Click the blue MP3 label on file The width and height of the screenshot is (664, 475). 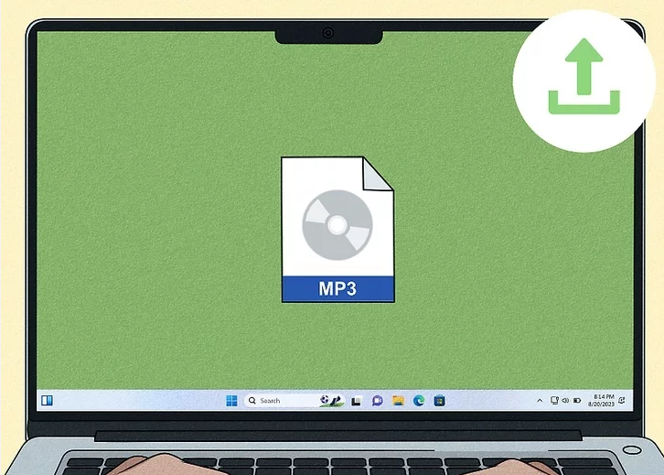pos(337,290)
